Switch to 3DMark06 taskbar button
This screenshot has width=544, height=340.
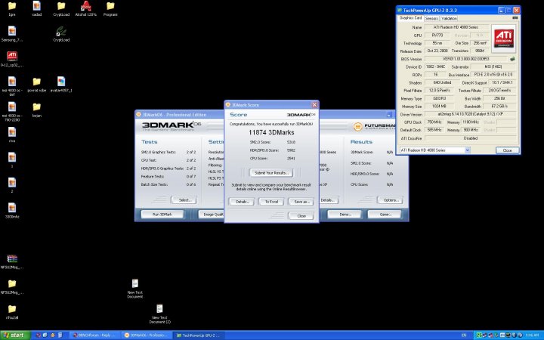click(x=147, y=335)
